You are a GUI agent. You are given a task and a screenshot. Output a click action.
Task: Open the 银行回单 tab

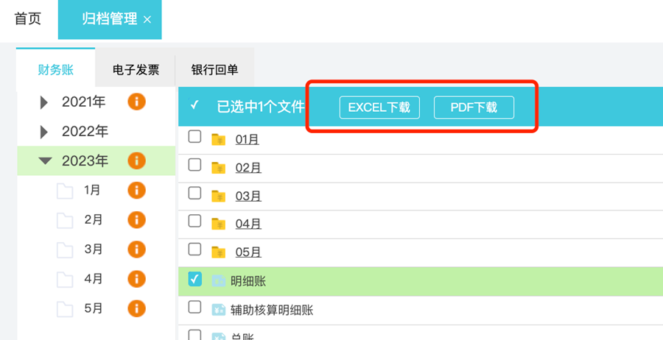coord(214,70)
